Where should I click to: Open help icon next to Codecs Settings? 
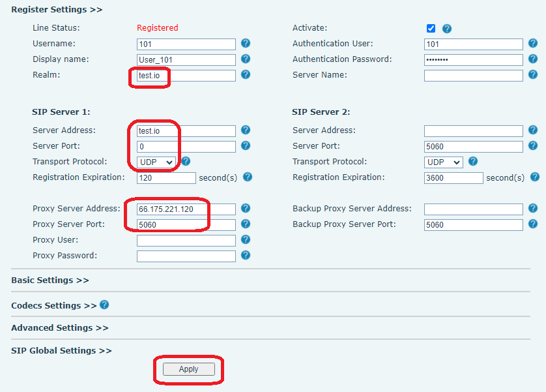[x=104, y=305]
